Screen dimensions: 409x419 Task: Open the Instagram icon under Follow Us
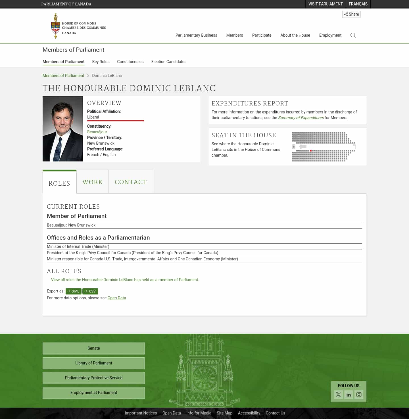[x=359, y=395]
